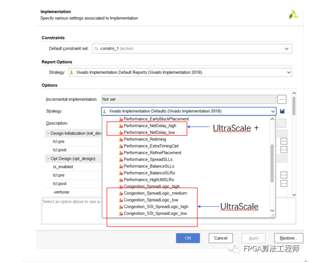Collapse the Options strategy dropdown list
Viewport: 309px width, 262px height.
tap(273, 111)
